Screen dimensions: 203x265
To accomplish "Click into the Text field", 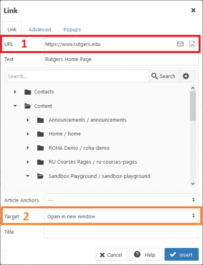I will tap(121, 59).
